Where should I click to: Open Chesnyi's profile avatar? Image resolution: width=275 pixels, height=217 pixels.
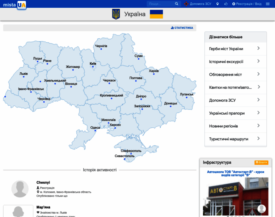(20, 189)
